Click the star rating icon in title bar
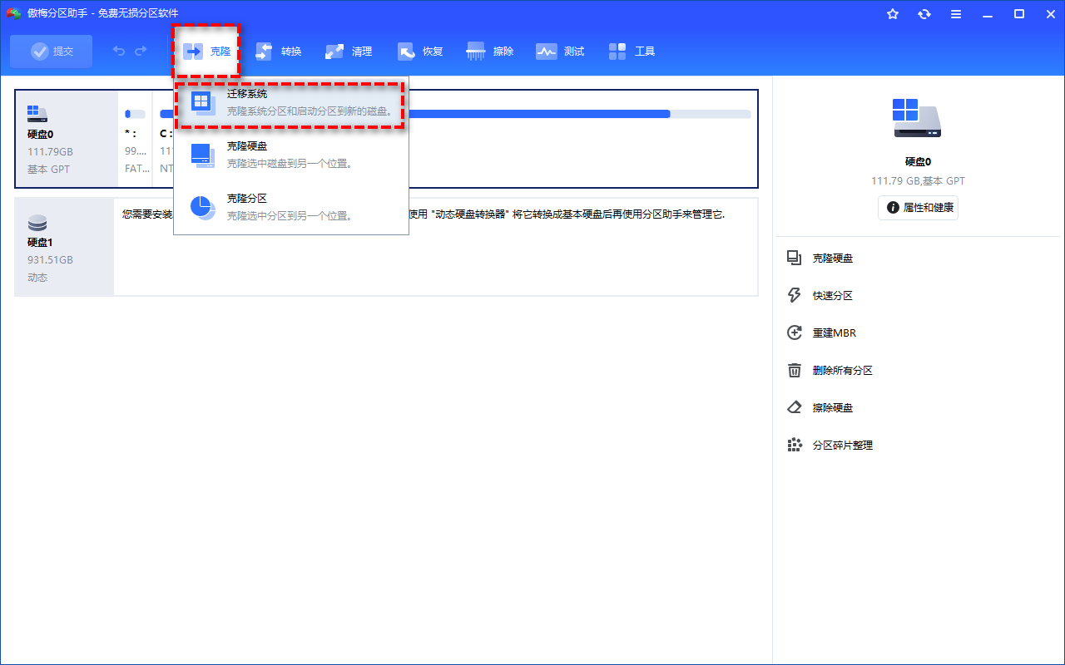This screenshot has height=665, width=1065. (893, 13)
